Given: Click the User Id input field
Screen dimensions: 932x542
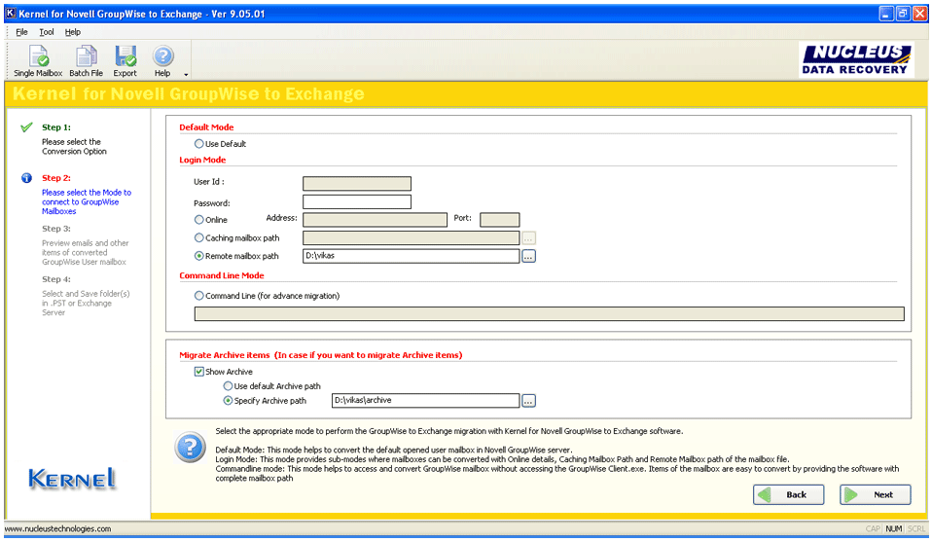Looking at the screenshot, I should (x=357, y=183).
